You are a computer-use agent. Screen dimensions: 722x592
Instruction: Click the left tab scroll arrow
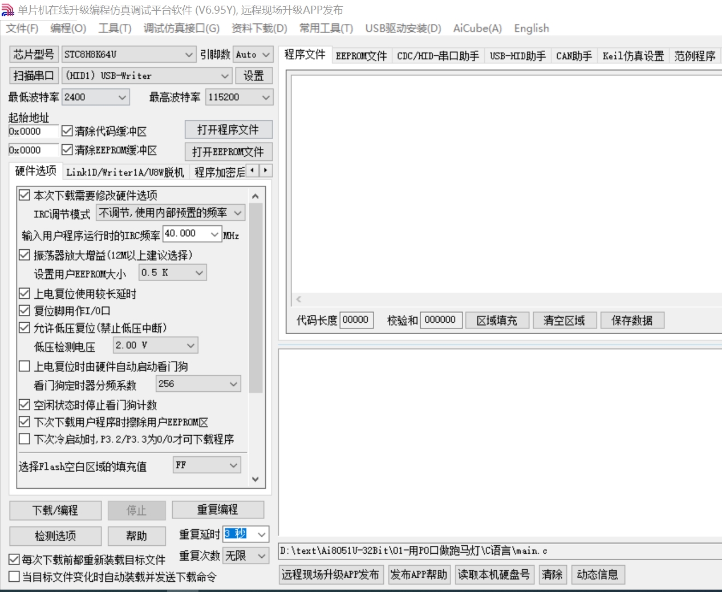point(253,171)
